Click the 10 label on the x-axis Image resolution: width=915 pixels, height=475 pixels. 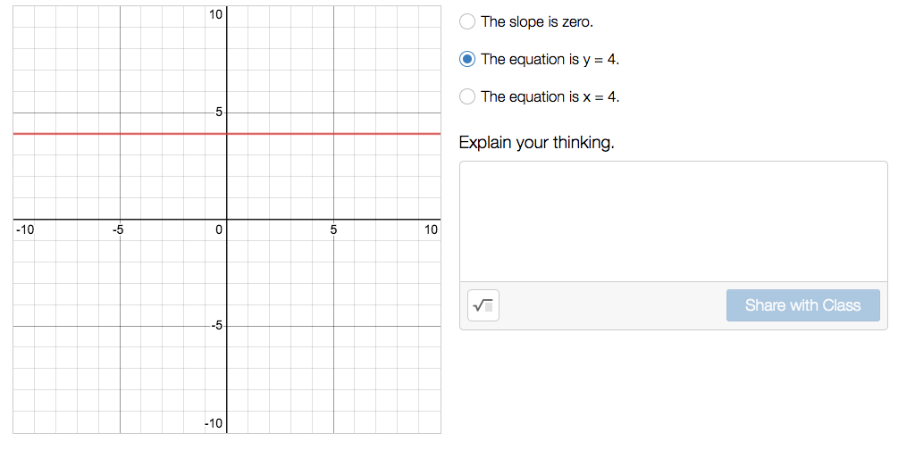(431, 229)
